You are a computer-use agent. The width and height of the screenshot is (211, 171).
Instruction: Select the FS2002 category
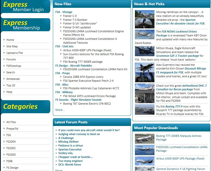click(x=11, y=148)
